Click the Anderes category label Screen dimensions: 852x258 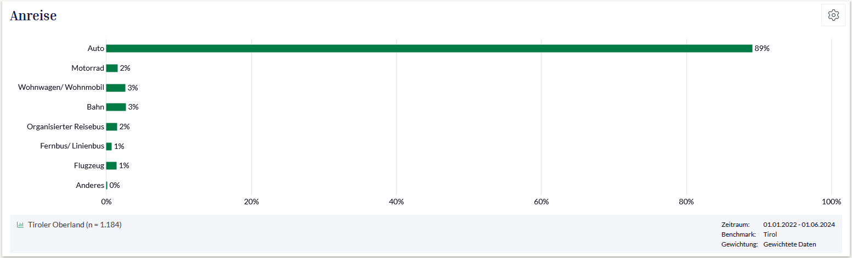pyautogui.click(x=90, y=185)
